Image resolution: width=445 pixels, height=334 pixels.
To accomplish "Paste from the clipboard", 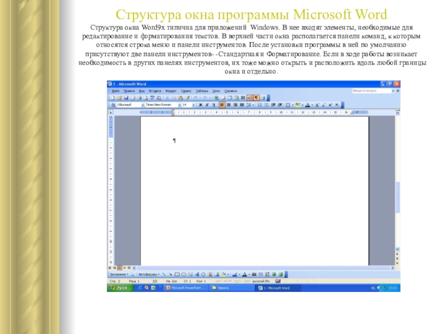I will point(180,98).
